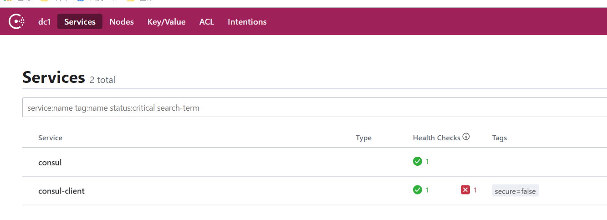Open the Key/Value tab
Image resolution: width=607 pixels, height=220 pixels.
[x=167, y=22]
